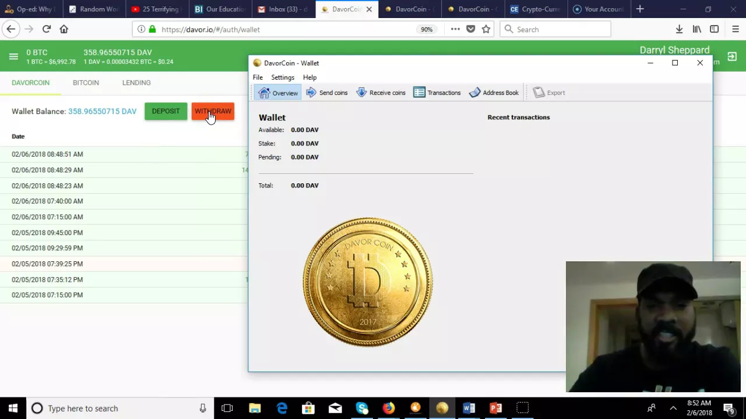This screenshot has height=419, width=746.
Task: Switch to the Op-ed browser tab
Action: (x=31, y=9)
